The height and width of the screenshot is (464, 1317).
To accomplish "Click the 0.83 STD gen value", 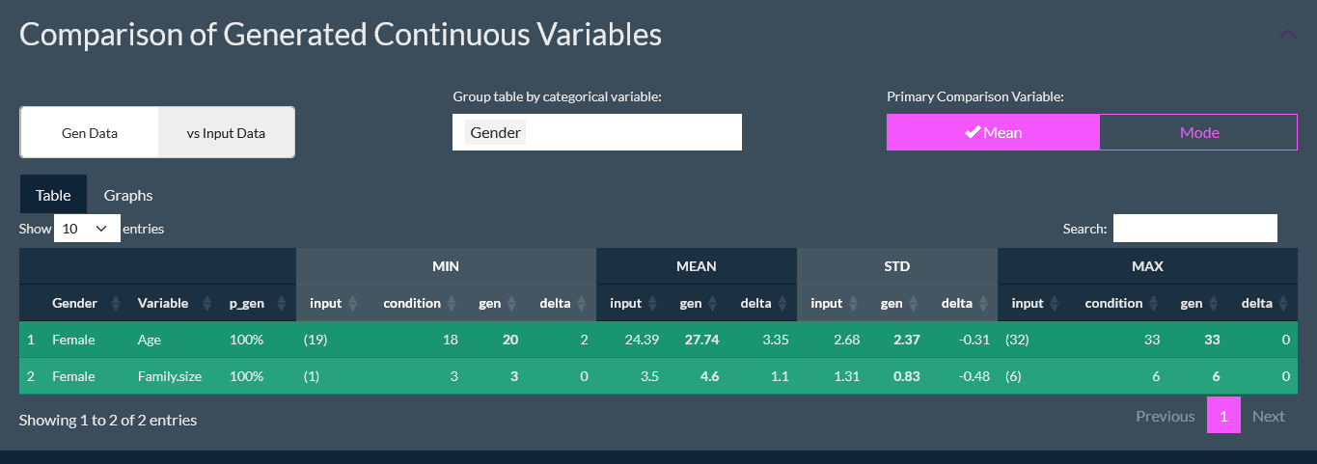I will [x=905, y=376].
